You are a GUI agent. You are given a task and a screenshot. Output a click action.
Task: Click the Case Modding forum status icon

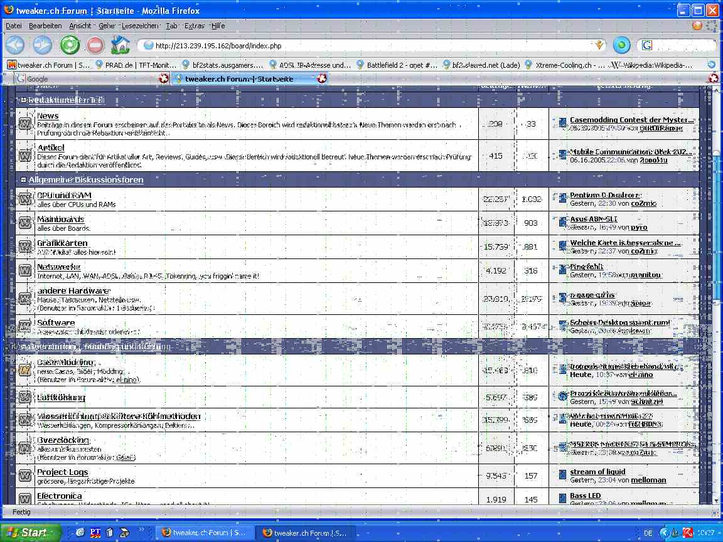click(x=25, y=370)
